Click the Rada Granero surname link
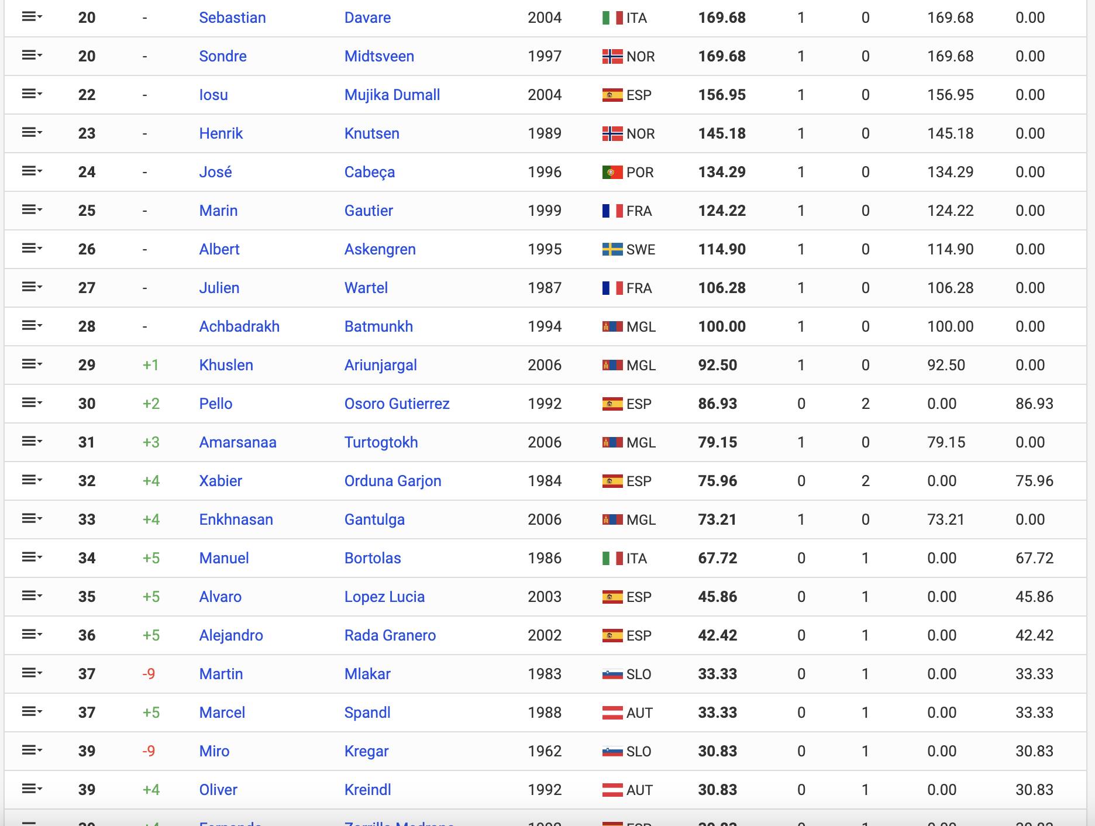Viewport: 1095px width, 826px height. point(390,635)
